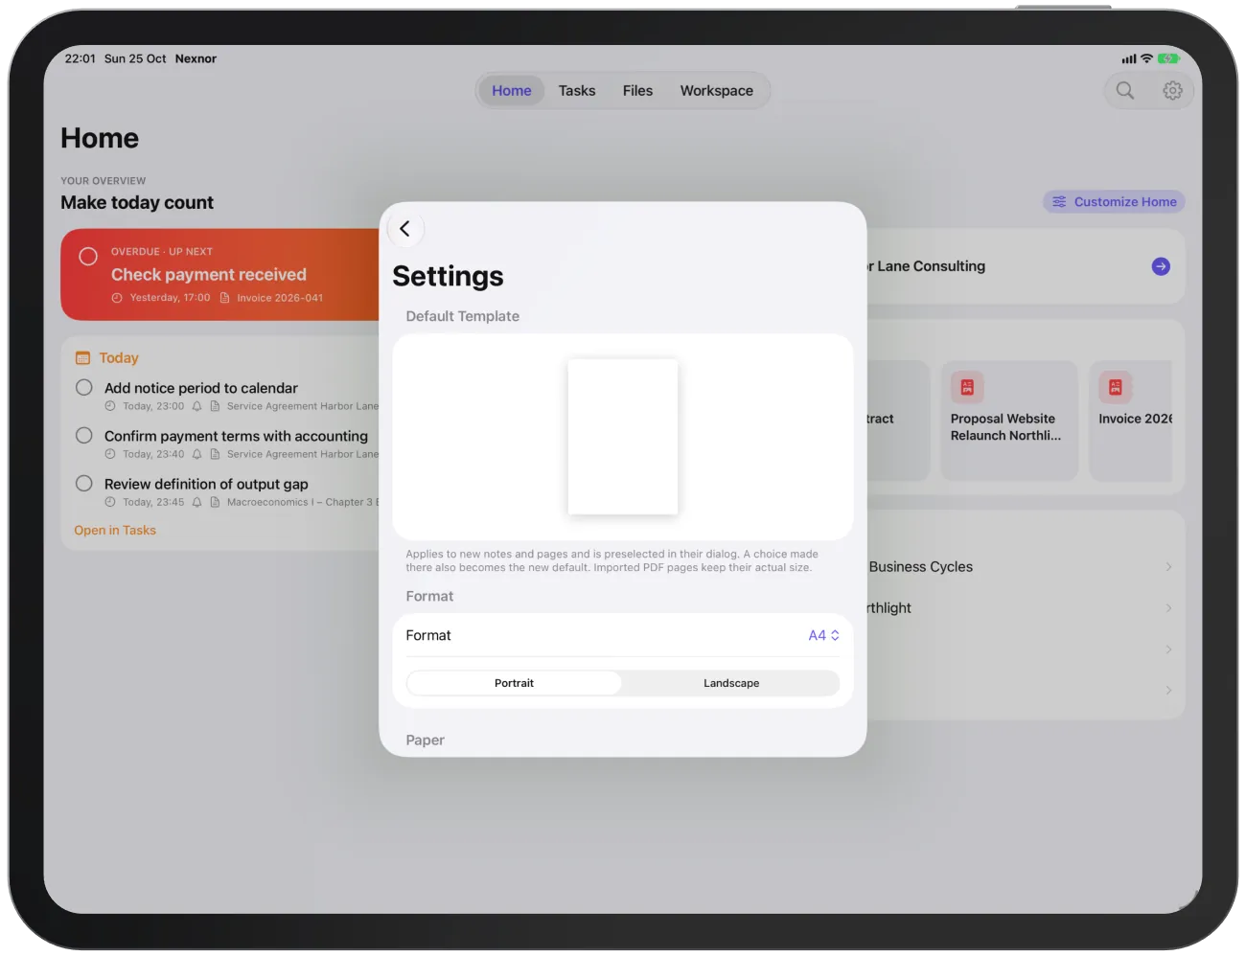Click the bell icon on Add notice period task
This screenshot has width=1246, height=956.
[197, 406]
